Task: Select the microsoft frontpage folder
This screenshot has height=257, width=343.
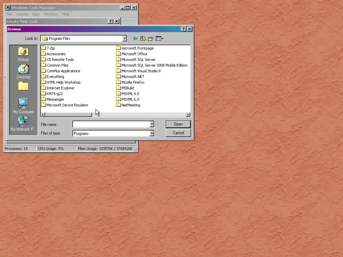Action: [x=135, y=48]
